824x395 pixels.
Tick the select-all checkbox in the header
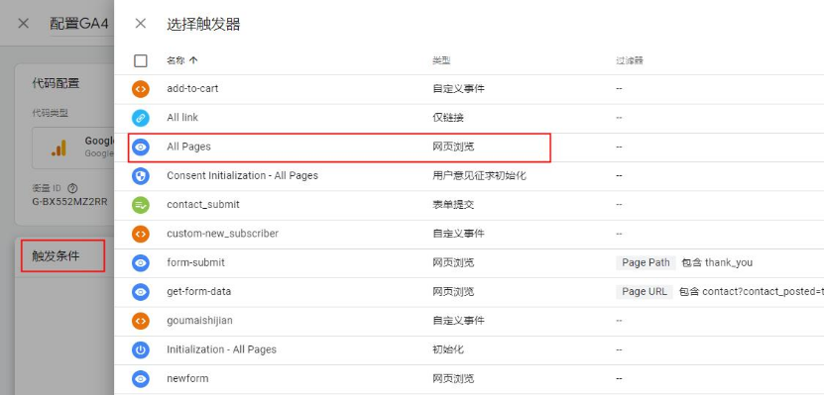point(141,60)
